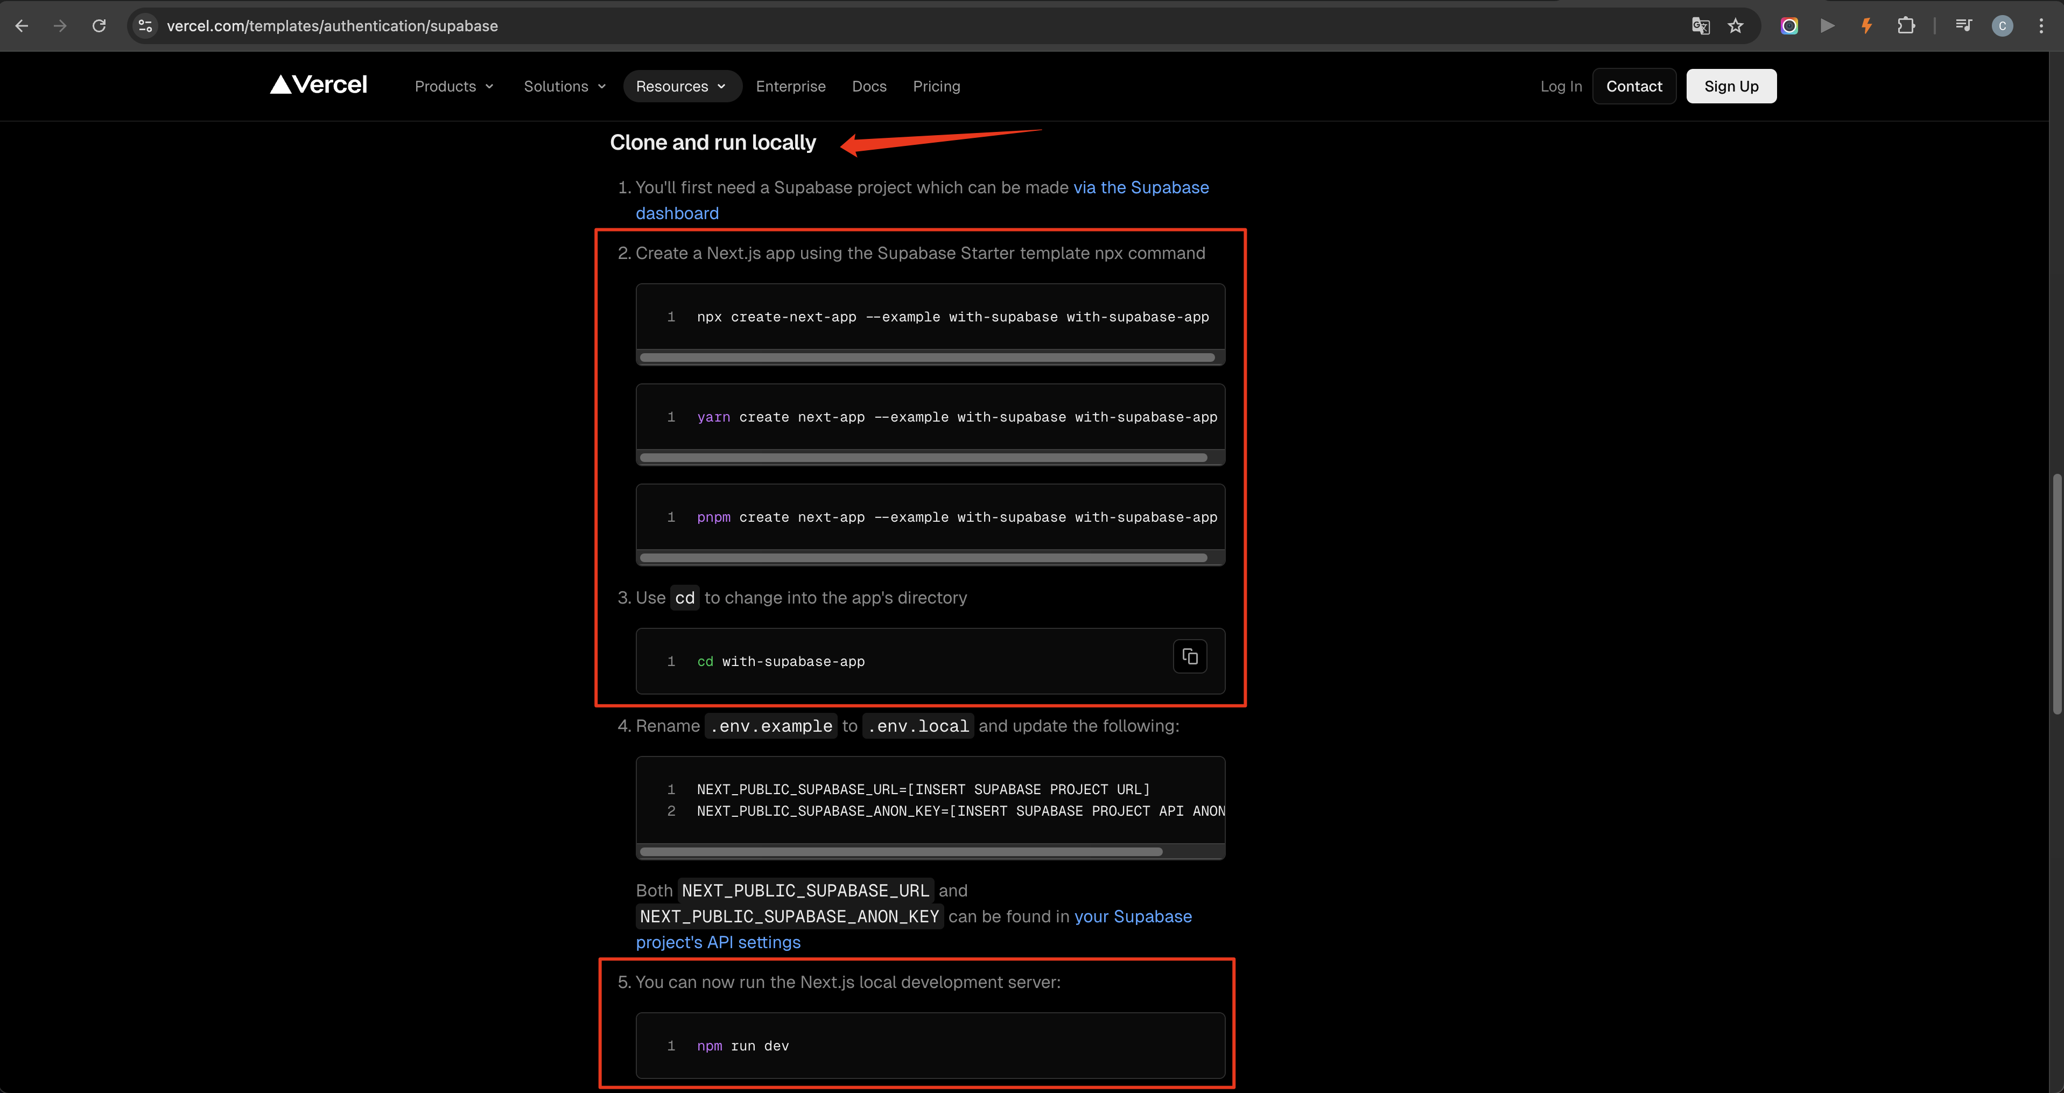Open the Chrome three-dot menu
Viewport: 2064px width, 1093px height.
2041,26
